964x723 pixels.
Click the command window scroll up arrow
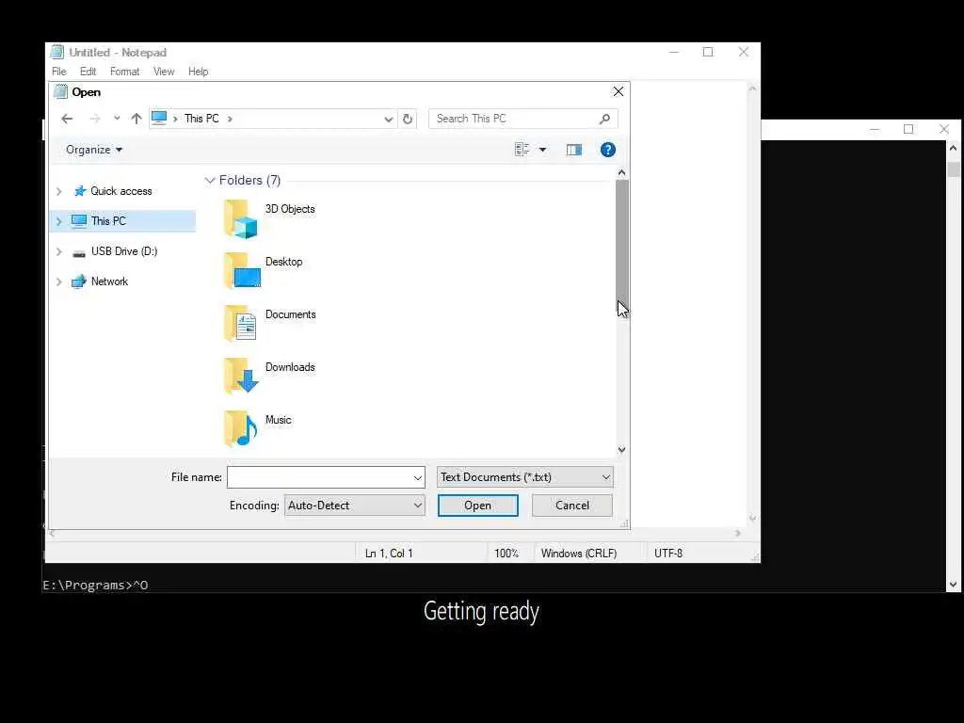coord(954,148)
